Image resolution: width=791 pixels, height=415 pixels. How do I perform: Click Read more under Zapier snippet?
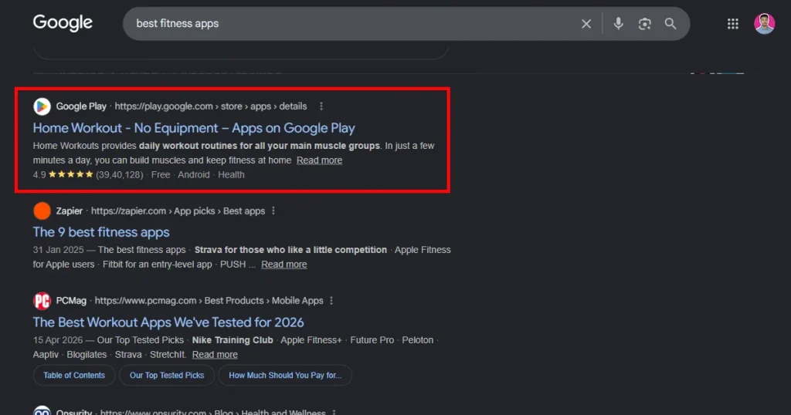tap(284, 265)
